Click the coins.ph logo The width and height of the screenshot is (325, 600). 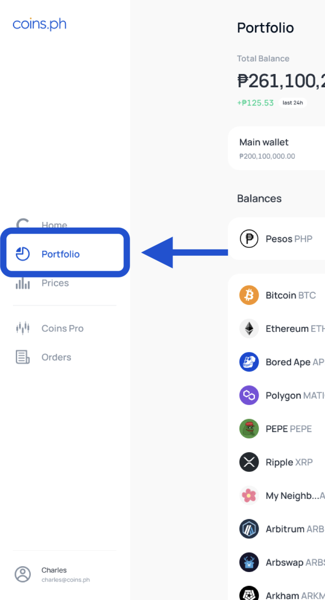tap(40, 24)
